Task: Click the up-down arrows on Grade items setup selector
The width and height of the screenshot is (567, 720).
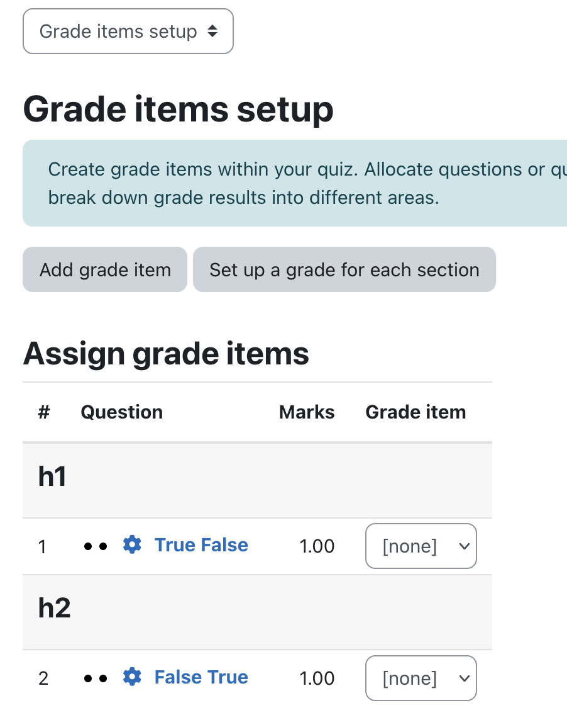Action: 212,31
